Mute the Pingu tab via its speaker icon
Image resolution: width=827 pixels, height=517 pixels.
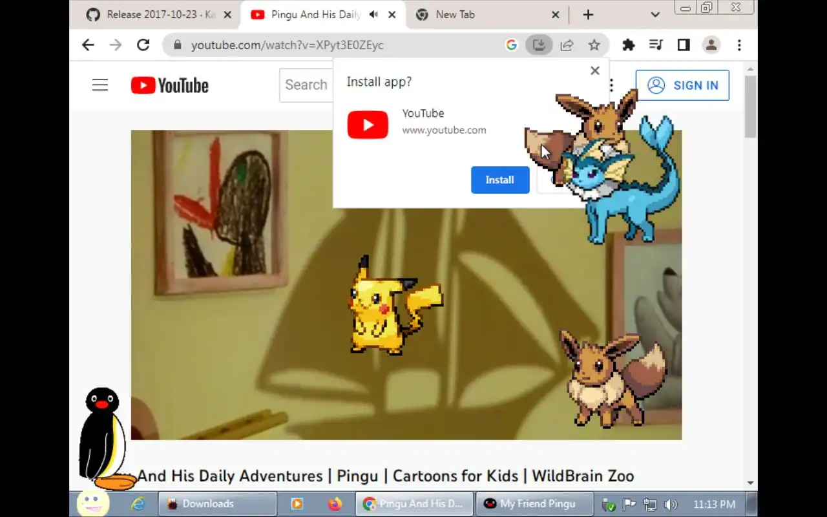(373, 15)
